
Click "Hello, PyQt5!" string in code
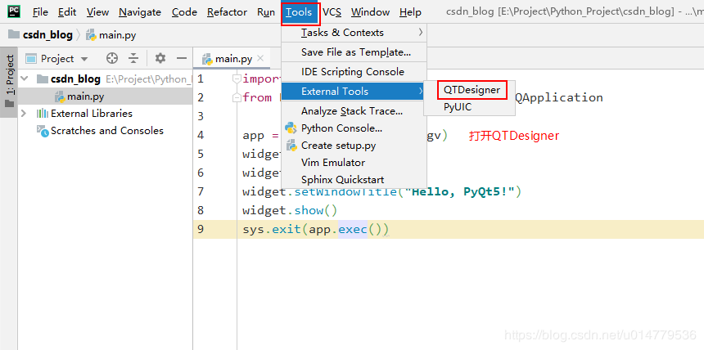point(460,192)
